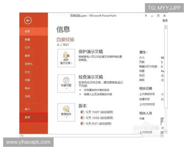The image size is (187, 150).
Task: Click 保存 in the sidebar
Action: pos(34,56)
